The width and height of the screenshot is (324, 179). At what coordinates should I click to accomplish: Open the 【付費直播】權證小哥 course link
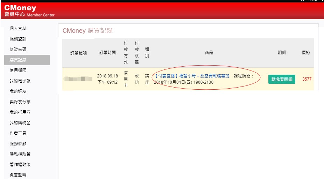click(x=192, y=76)
